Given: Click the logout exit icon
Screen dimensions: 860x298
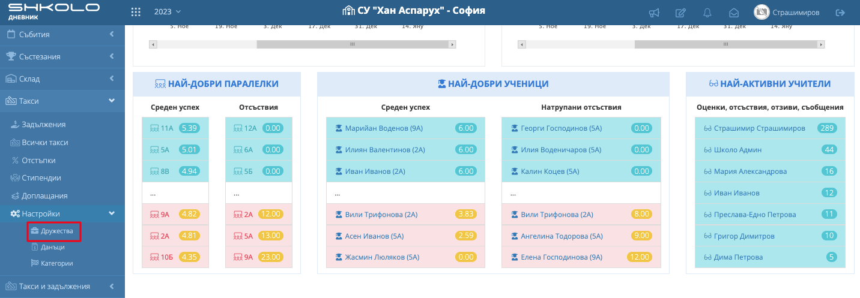Looking at the screenshot, I should pyautogui.click(x=840, y=13).
